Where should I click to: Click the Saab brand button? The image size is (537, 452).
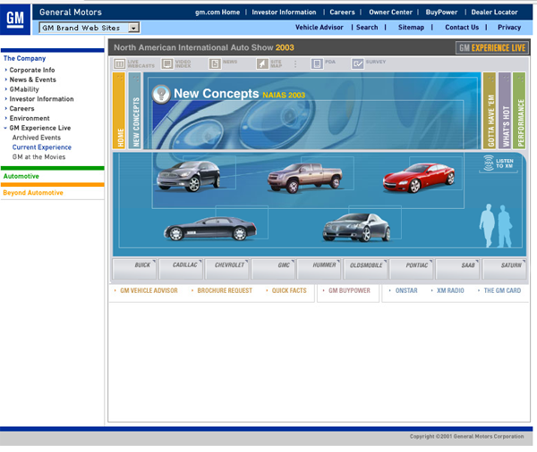458,269
